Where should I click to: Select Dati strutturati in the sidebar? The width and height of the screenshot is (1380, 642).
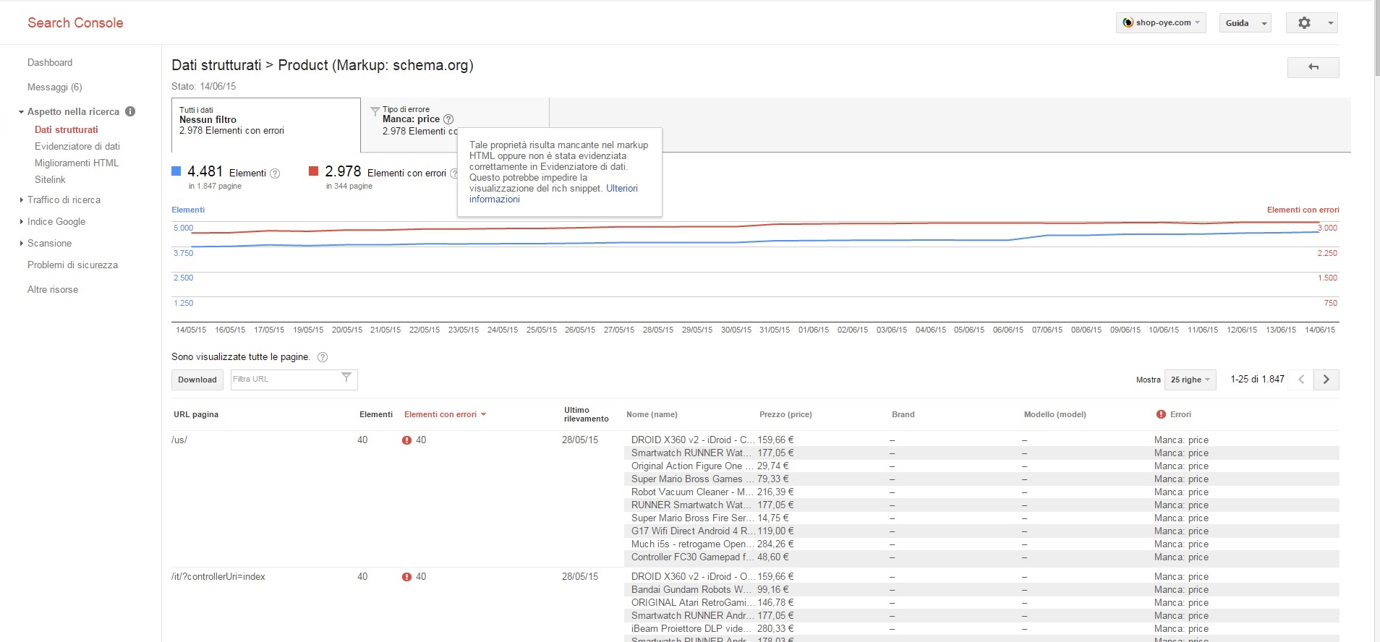coord(67,130)
